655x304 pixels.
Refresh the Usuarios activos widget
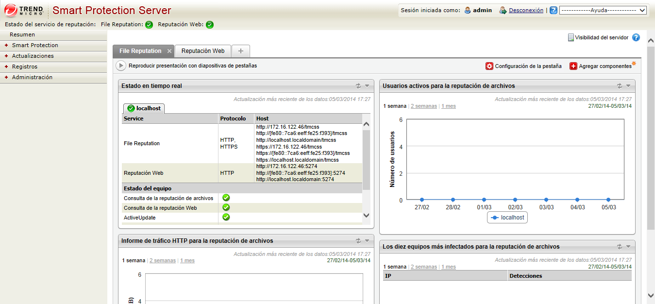[x=620, y=86]
